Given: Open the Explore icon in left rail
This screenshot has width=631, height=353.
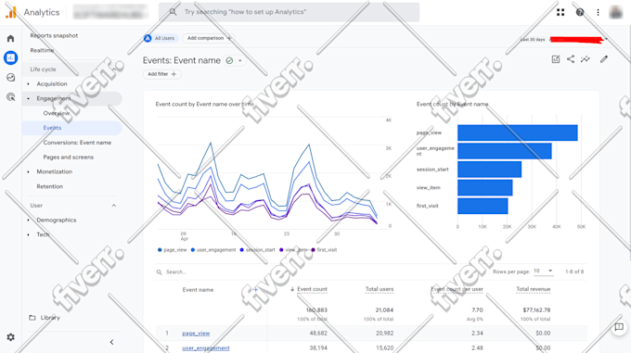Looking at the screenshot, I should [10, 78].
